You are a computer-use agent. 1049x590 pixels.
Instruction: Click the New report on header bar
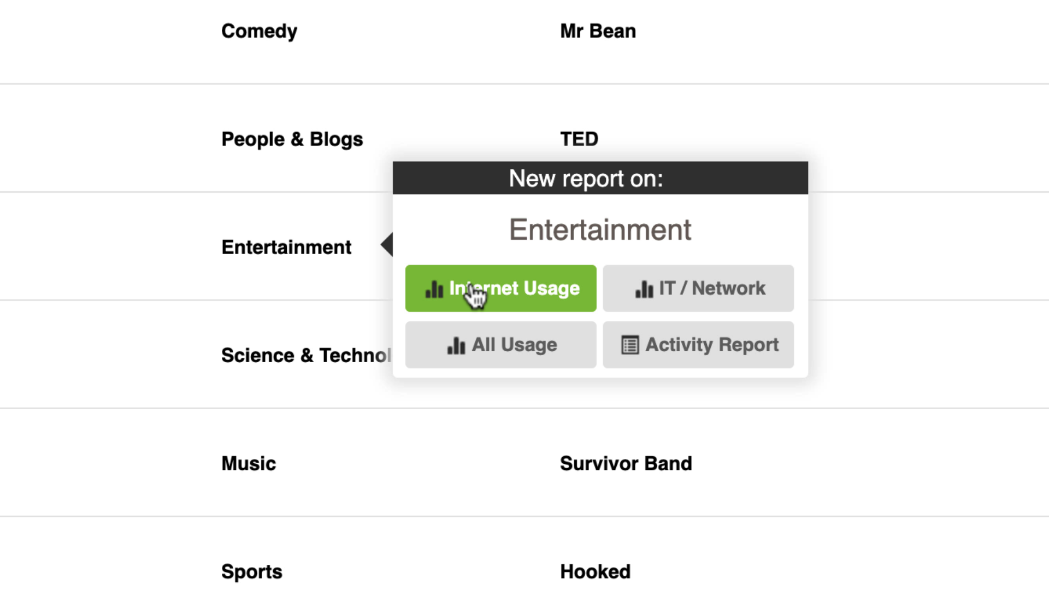(x=600, y=178)
